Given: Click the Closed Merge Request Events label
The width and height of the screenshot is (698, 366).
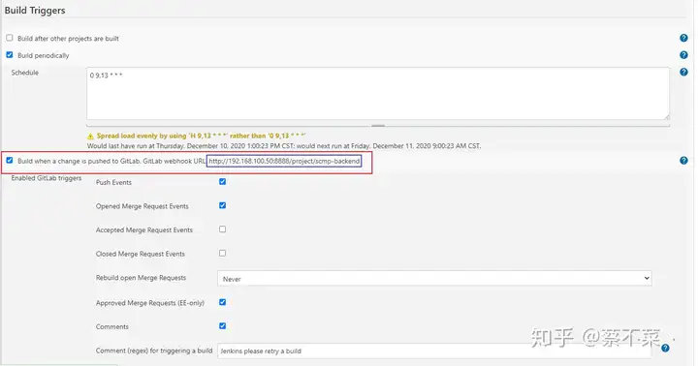Looking at the screenshot, I should 141,254.
